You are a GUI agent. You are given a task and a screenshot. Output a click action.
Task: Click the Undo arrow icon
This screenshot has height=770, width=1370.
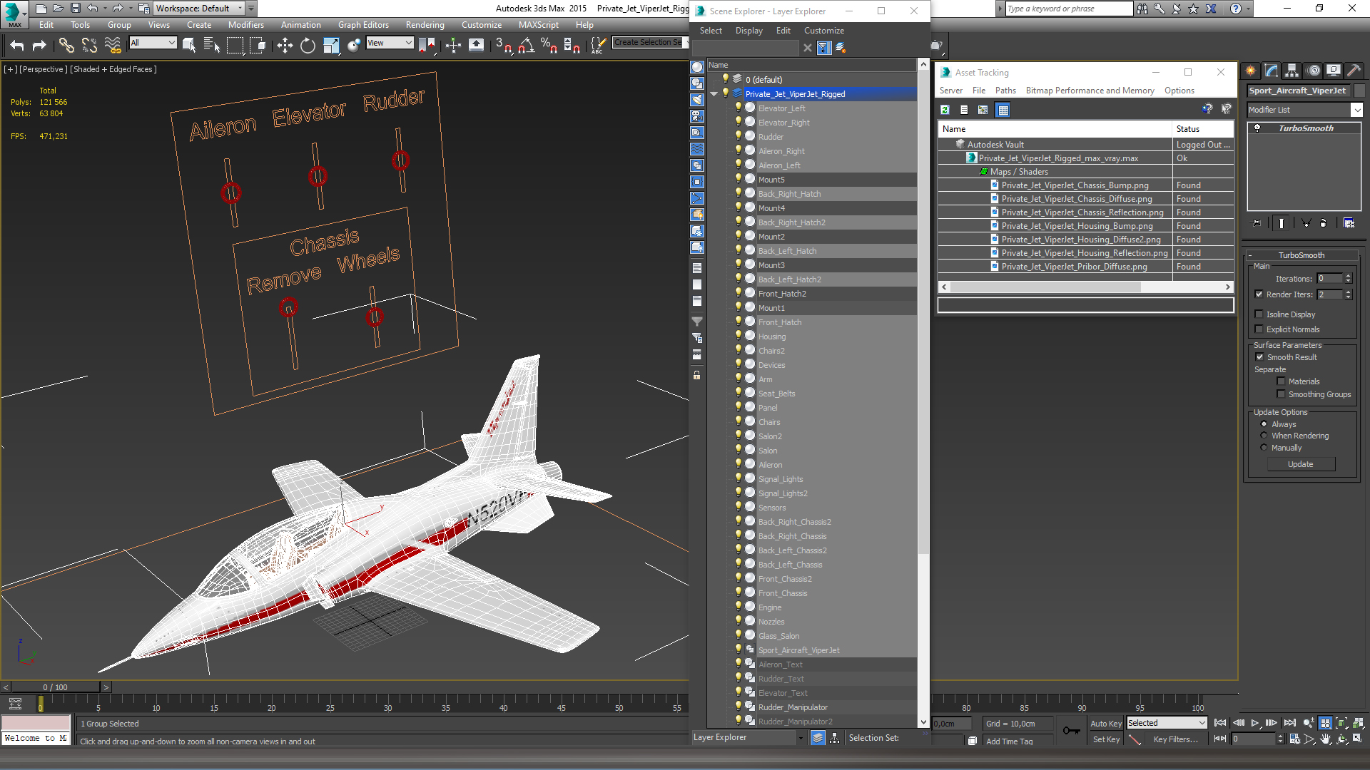click(17, 46)
